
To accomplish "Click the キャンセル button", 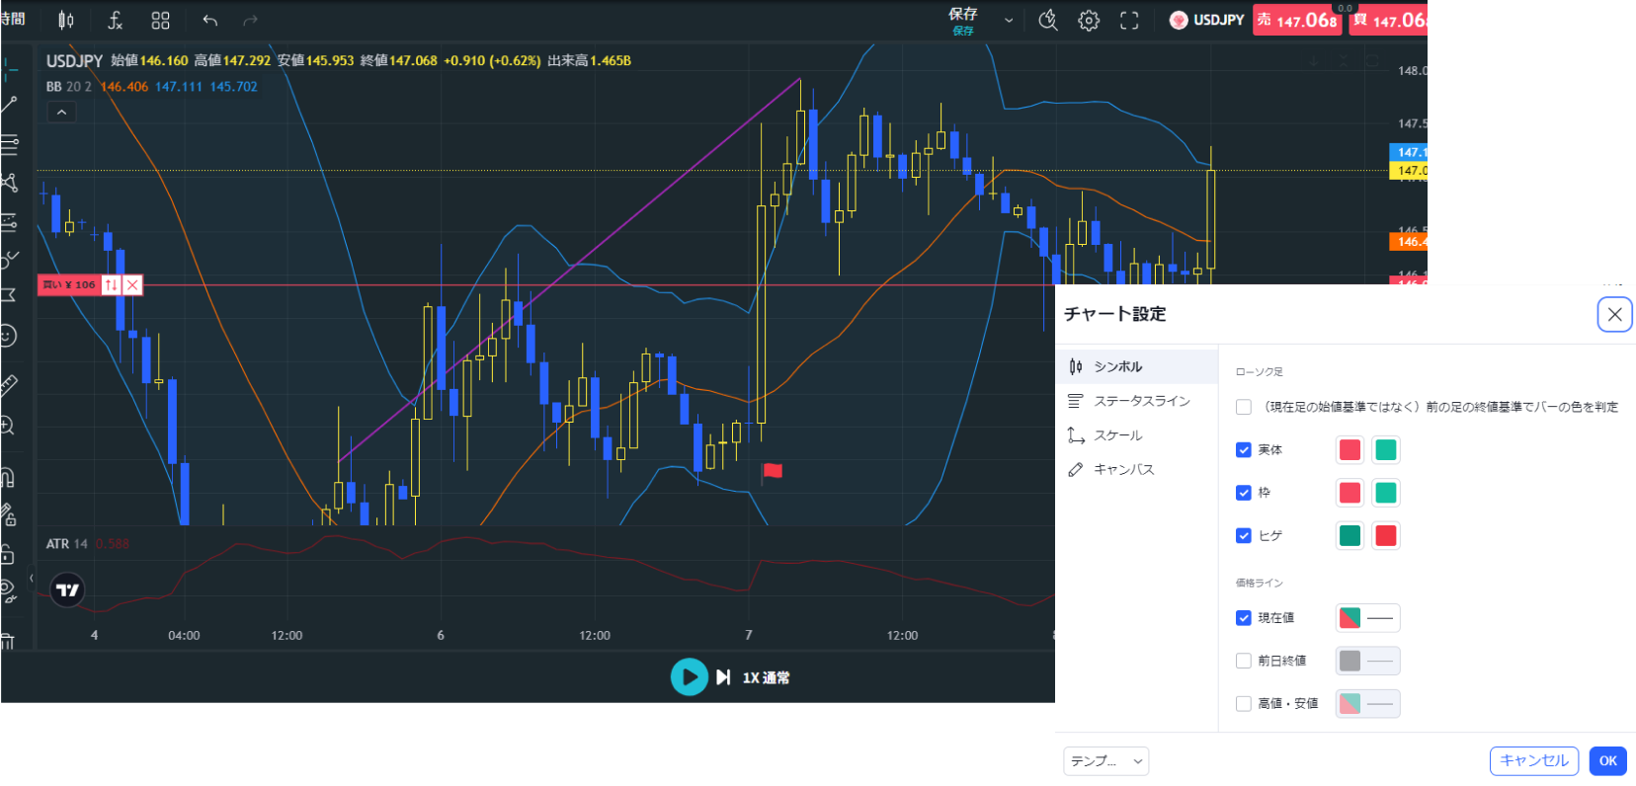I will point(1533,760).
